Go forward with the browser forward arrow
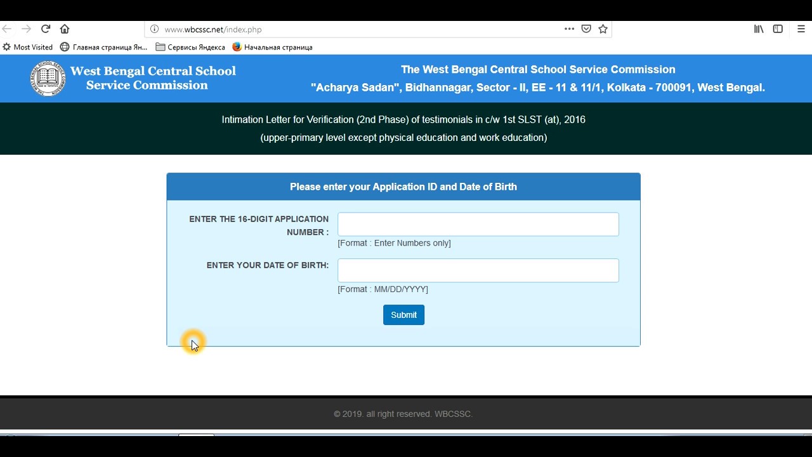 [x=26, y=29]
